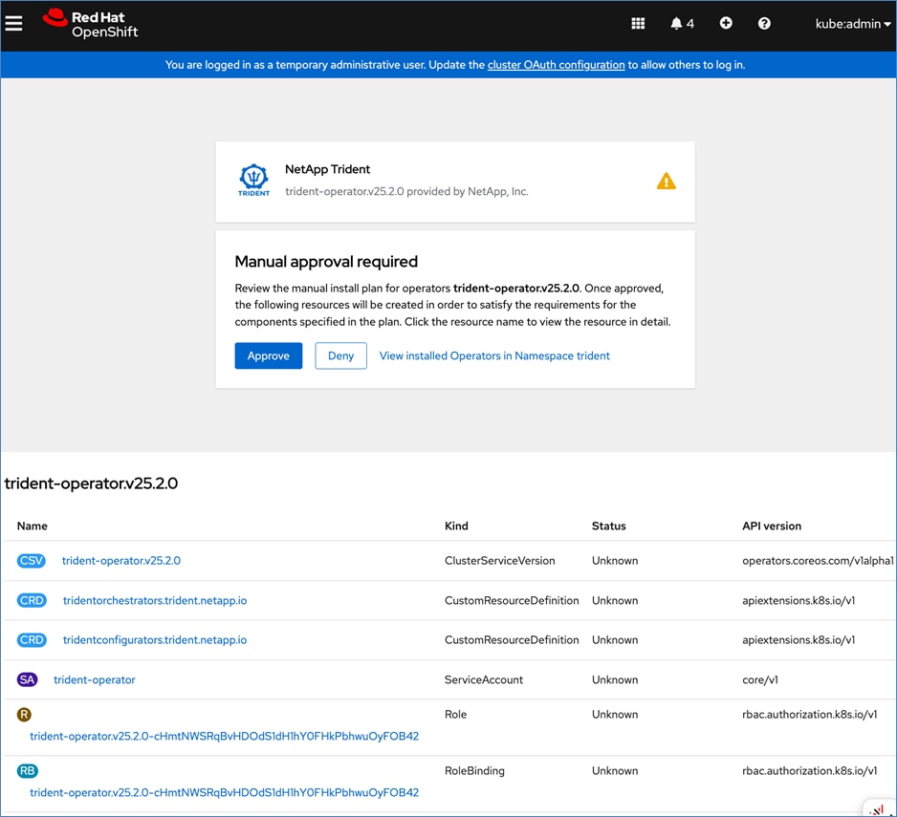
Task: Expand the kube:admin user dropdown
Action: pos(853,24)
